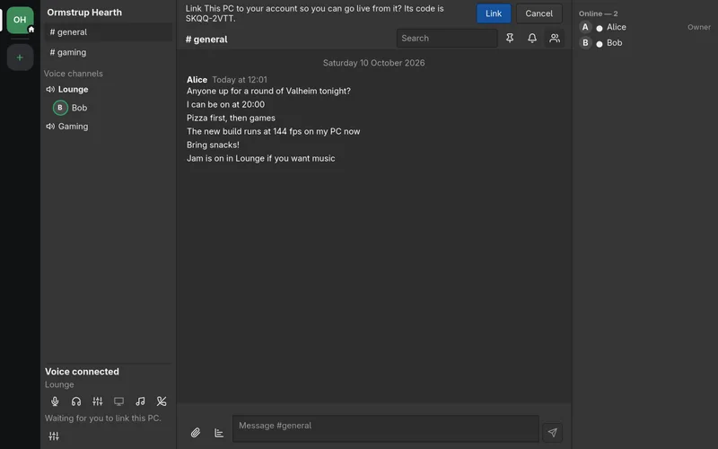718x449 pixels.
Task: Click the Online — 2 members heading
Action: click(x=598, y=13)
